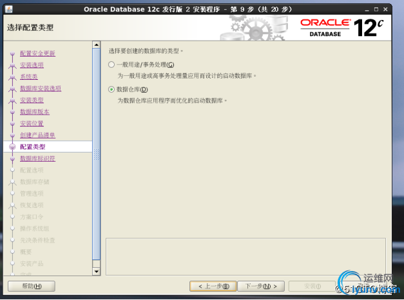
Task: Click the 选择配置类型 page heading
Action: (x=30, y=28)
